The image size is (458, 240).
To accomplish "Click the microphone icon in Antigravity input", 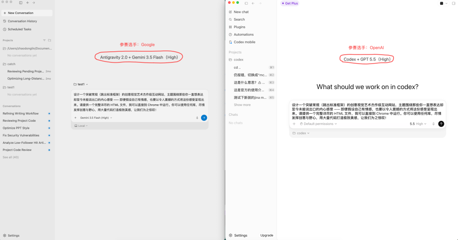I will [197, 117].
